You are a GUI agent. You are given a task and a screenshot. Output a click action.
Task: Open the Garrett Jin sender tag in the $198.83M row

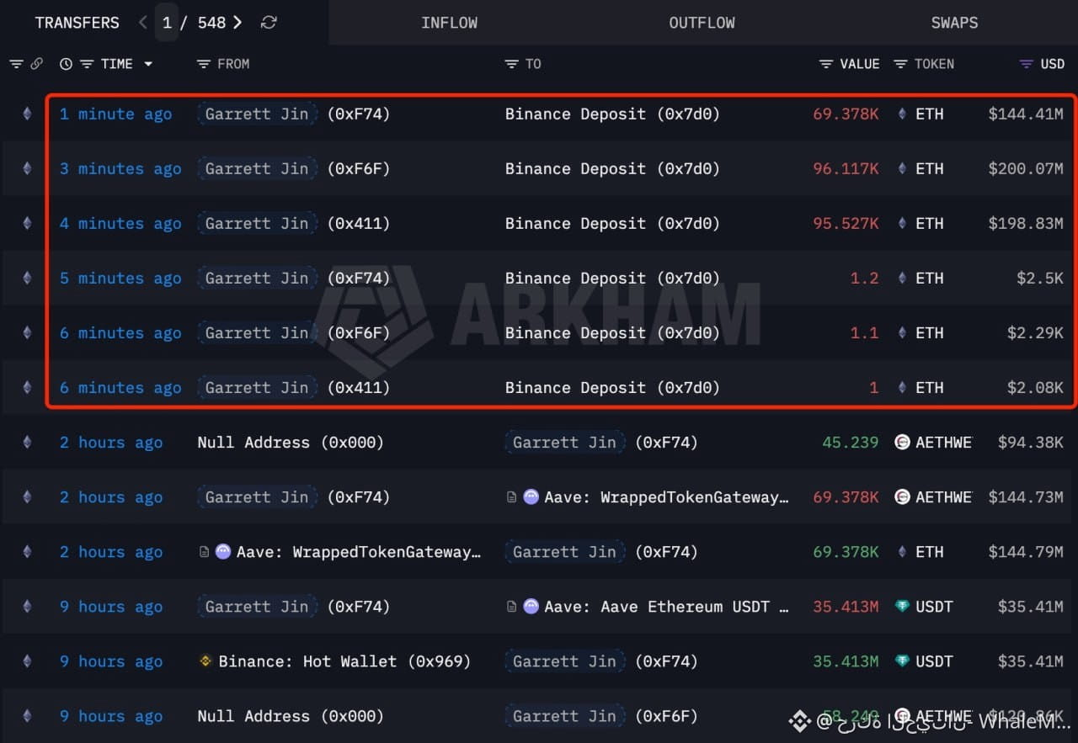257,223
